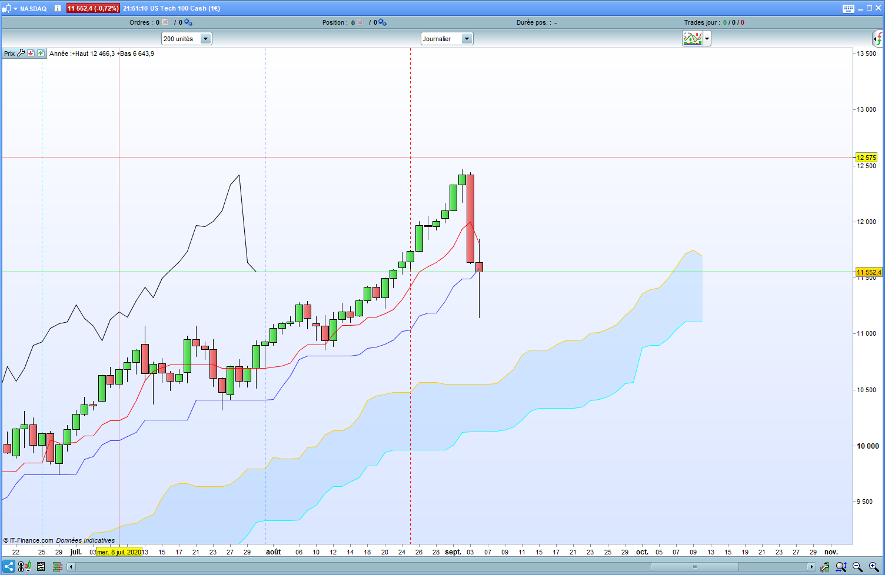Viewport: 885px width, 575px height.
Task: Zoom in the chart with plus magnifier
Action: (874, 567)
